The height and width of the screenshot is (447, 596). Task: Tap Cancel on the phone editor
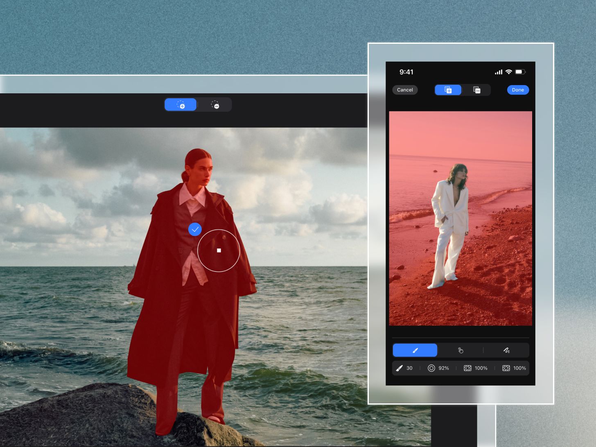405,90
